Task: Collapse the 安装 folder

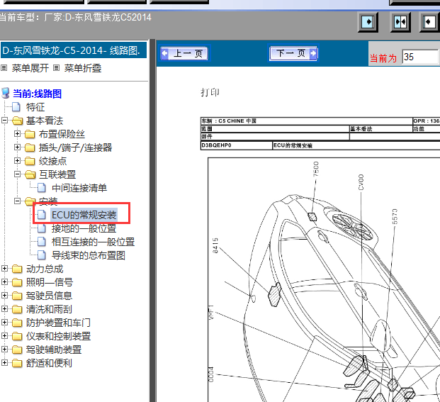Action: 17,201
